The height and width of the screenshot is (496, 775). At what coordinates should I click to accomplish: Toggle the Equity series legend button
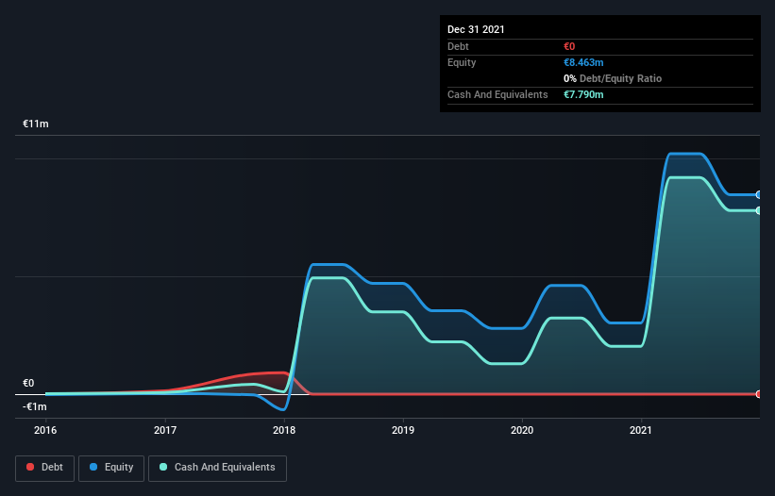pyautogui.click(x=111, y=468)
